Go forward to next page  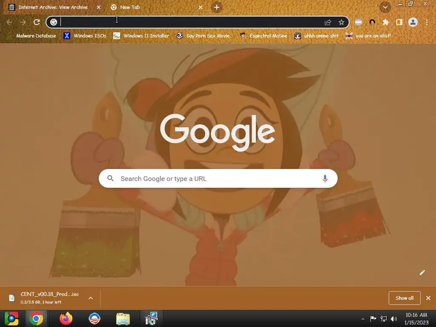[23, 22]
